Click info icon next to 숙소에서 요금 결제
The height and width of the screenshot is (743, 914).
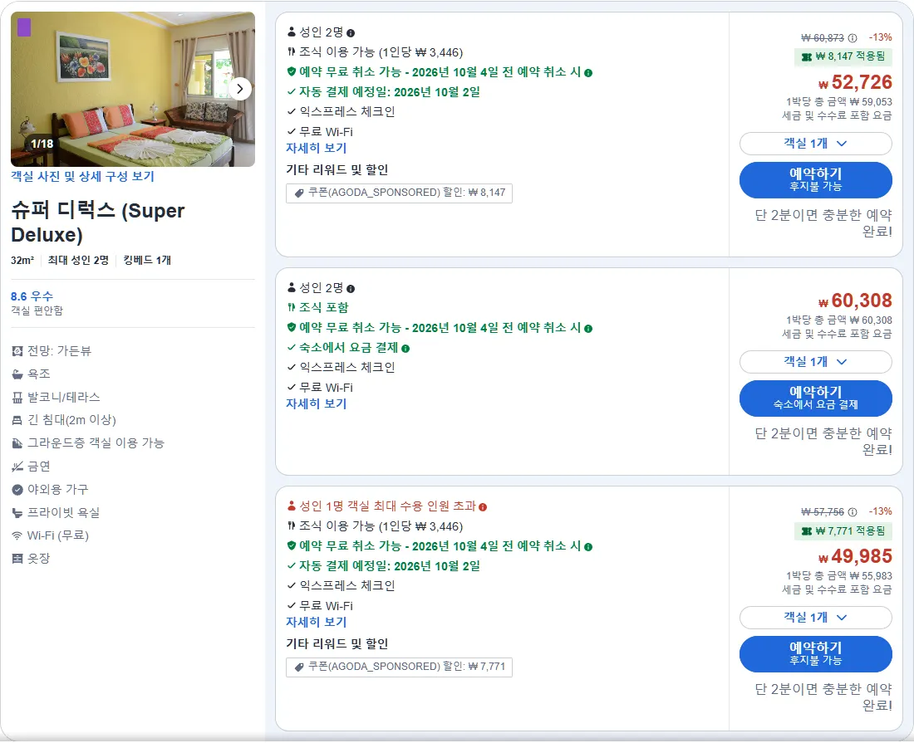(405, 348)
